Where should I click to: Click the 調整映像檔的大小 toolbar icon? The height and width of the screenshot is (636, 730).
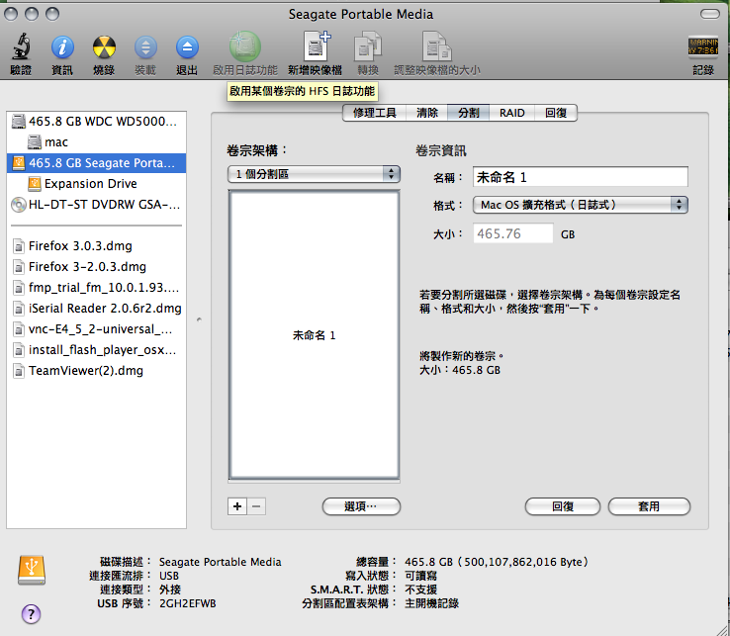click(436, 46)
